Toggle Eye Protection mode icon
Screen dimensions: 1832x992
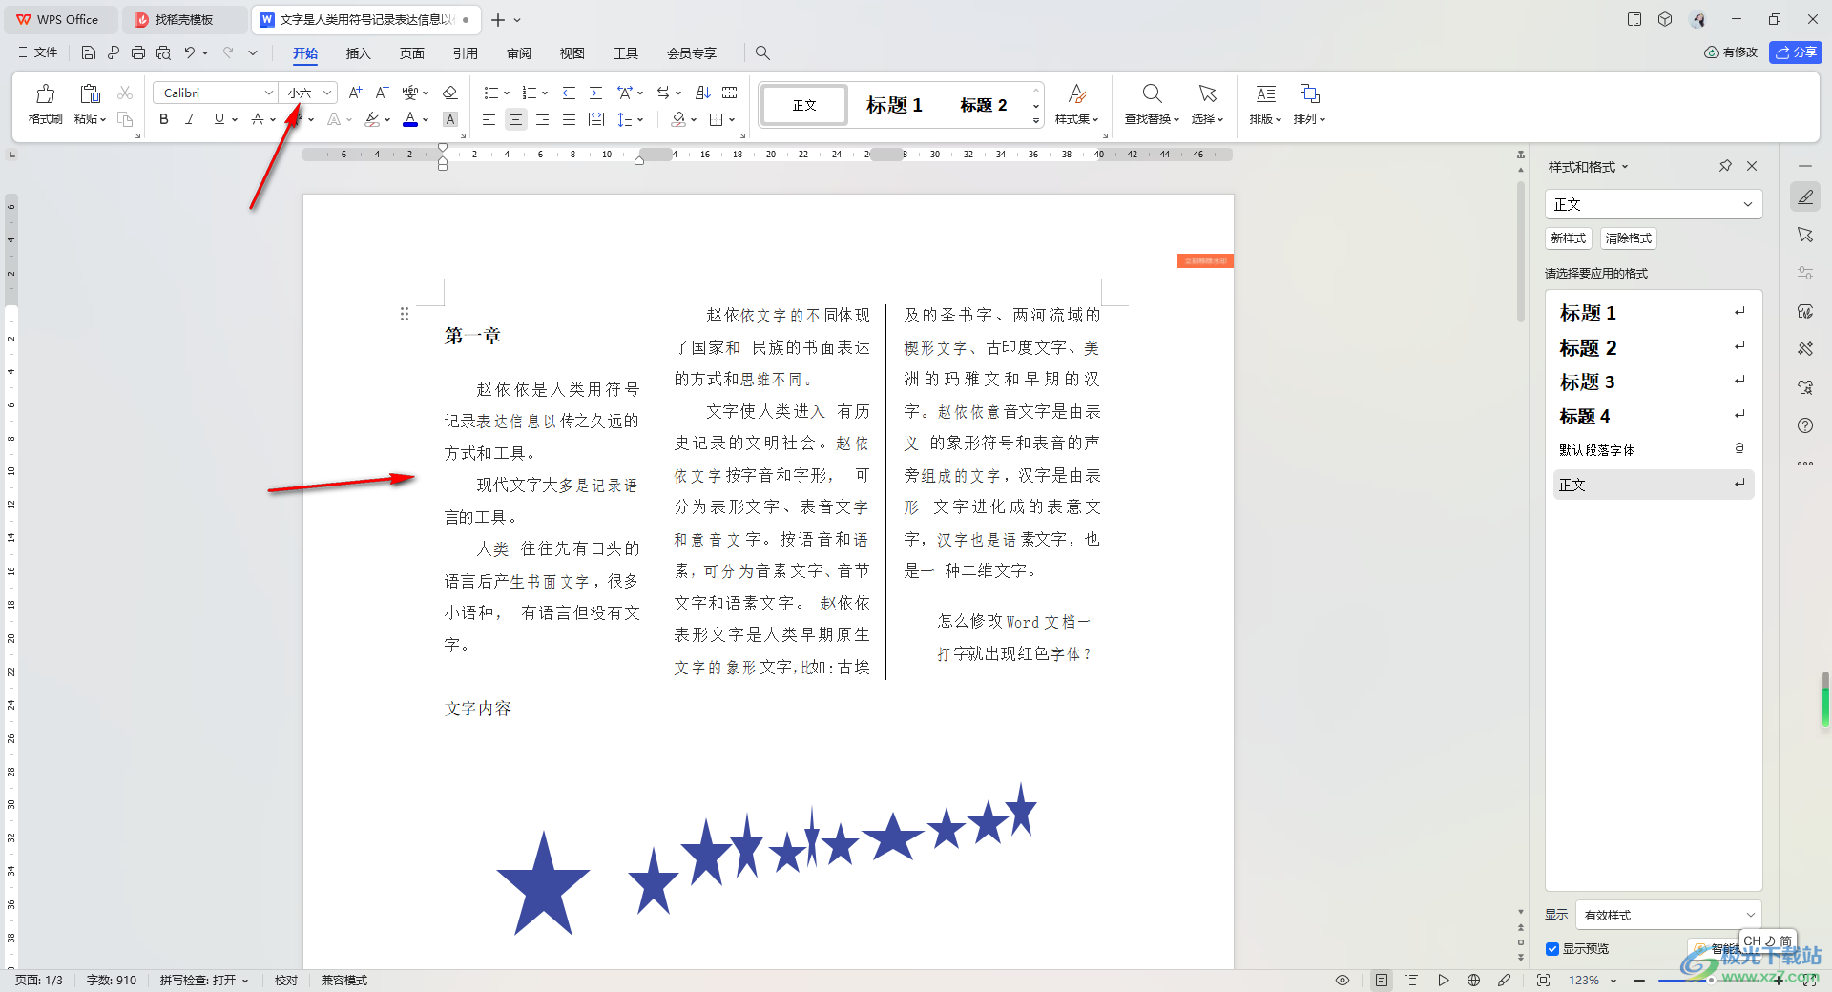tap(1342, 980)
